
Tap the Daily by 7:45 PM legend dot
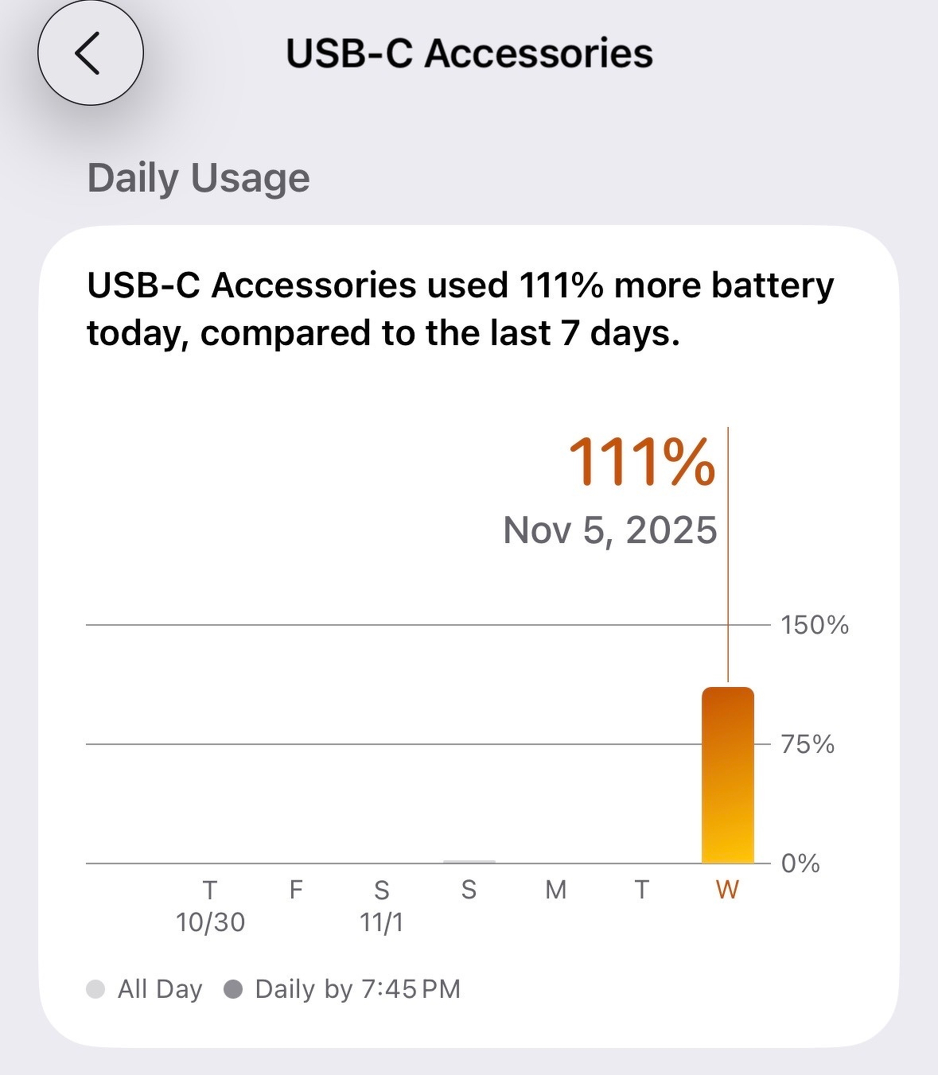coord(233,990)
